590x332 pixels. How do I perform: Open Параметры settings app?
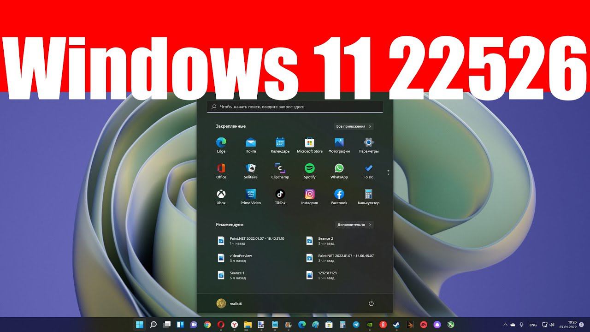(369, 145)
